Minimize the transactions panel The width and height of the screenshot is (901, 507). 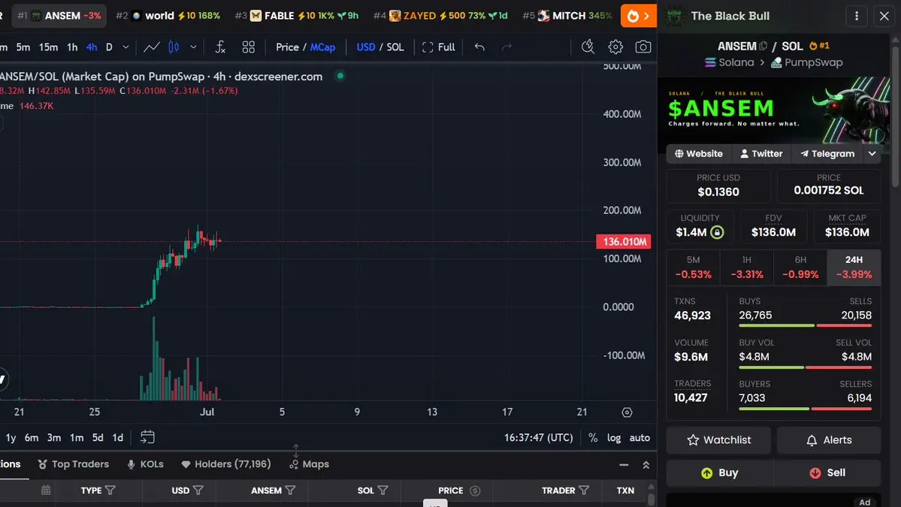pos(624,464)
